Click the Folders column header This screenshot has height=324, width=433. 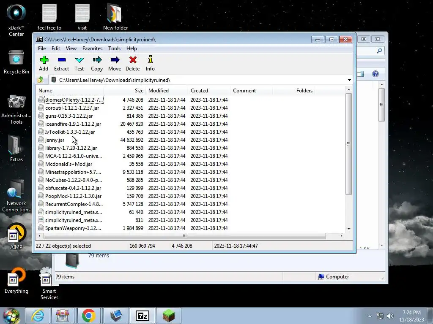pyautogui.click(x=293, y=91)
